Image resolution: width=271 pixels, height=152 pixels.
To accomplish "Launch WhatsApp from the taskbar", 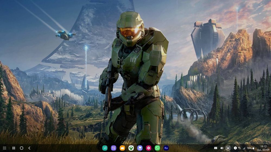I will point(157,148).
